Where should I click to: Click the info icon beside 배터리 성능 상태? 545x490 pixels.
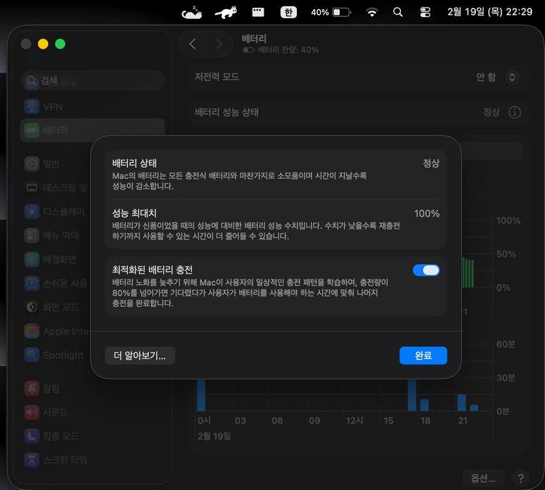(515, 112)
